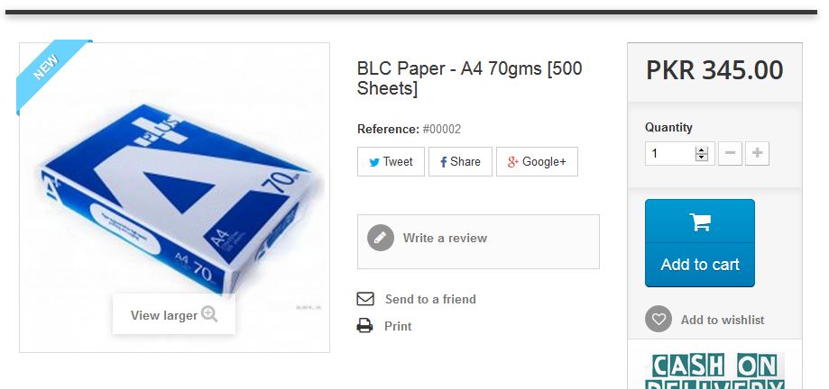The height and width of the screenshot is (389, 829).
Task: Click the envelope icon for Send to a friend
Action: coord(365,299)
